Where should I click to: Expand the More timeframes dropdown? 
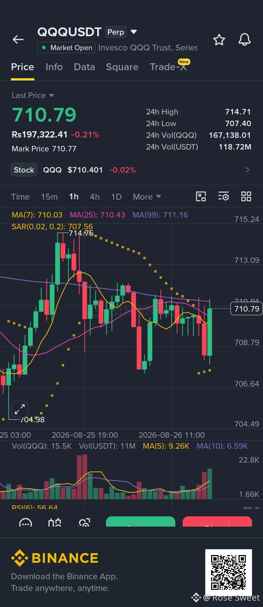tap(147, 197)
